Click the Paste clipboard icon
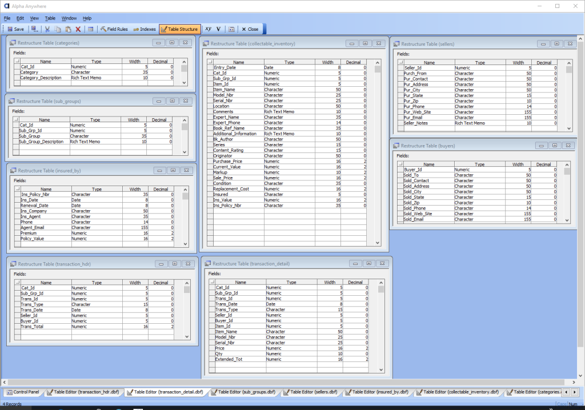Viewport: 585px width, 410px height. point(68,29)
